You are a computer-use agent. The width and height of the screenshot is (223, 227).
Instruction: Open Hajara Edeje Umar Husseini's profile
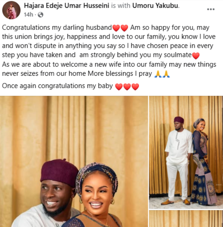[67, 6]
